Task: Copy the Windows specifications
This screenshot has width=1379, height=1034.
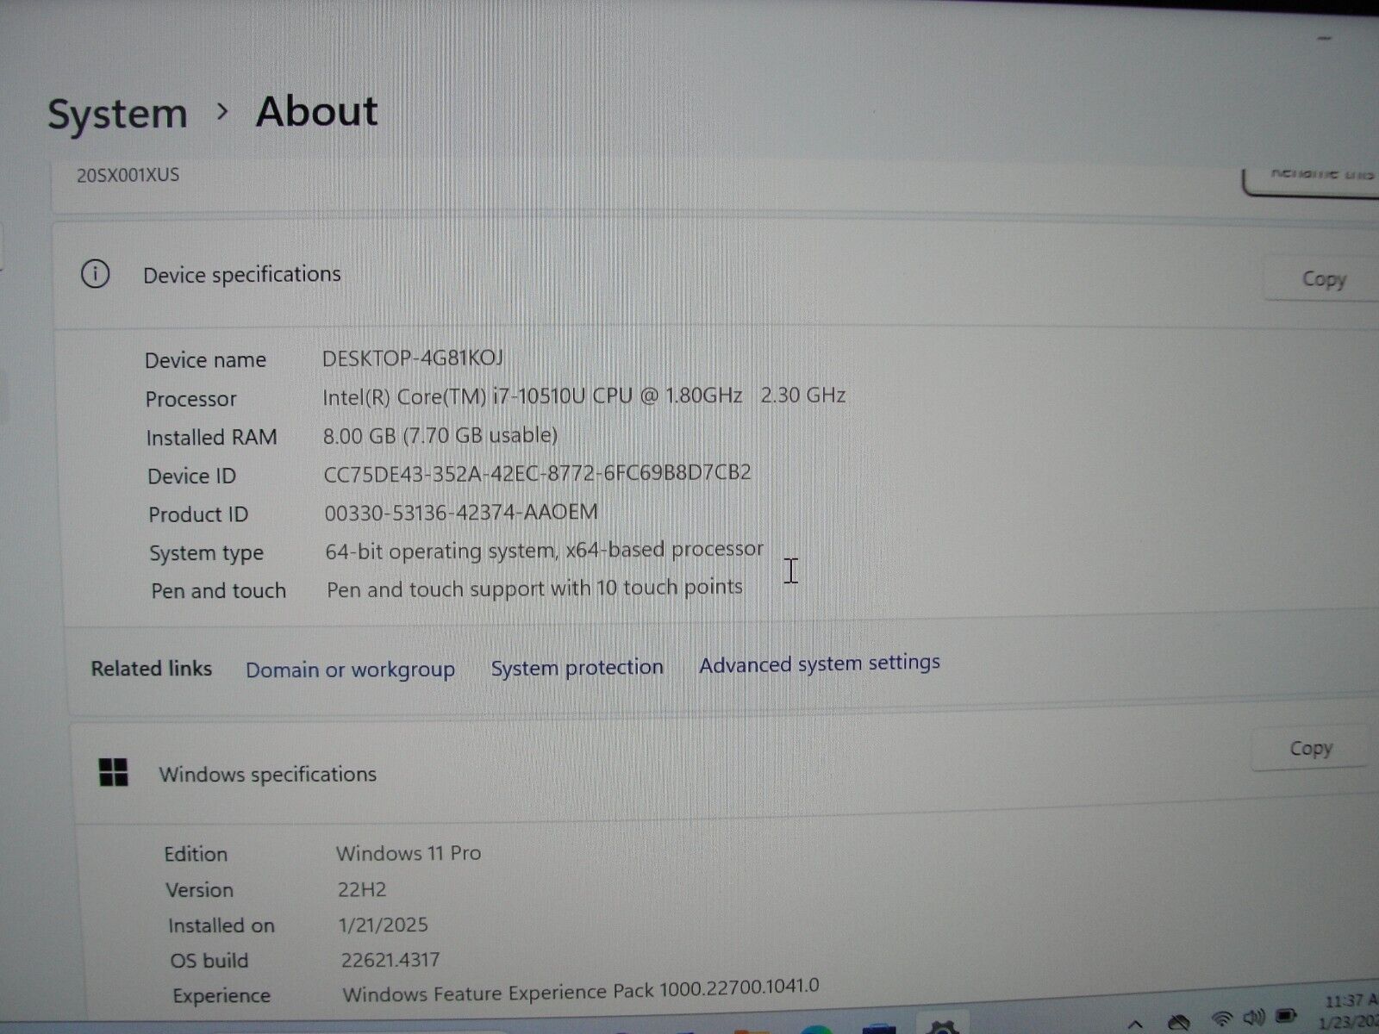Action: (1310, 748)
